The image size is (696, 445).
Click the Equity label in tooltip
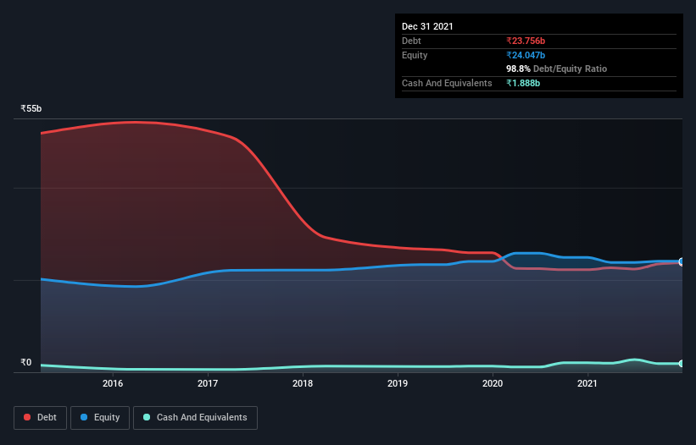[x=415, y=55]
